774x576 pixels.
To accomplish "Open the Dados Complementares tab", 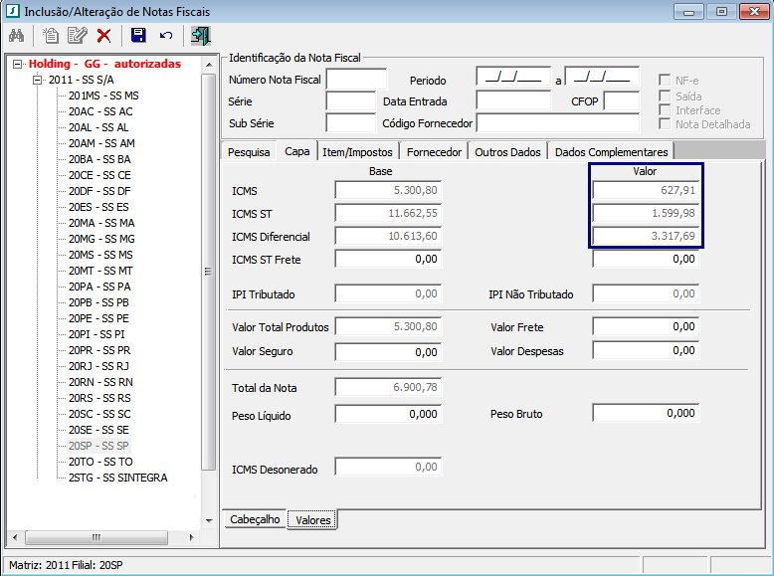I will 612,152.
